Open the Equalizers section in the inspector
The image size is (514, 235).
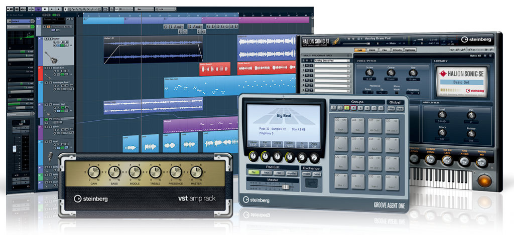(19, 27)
